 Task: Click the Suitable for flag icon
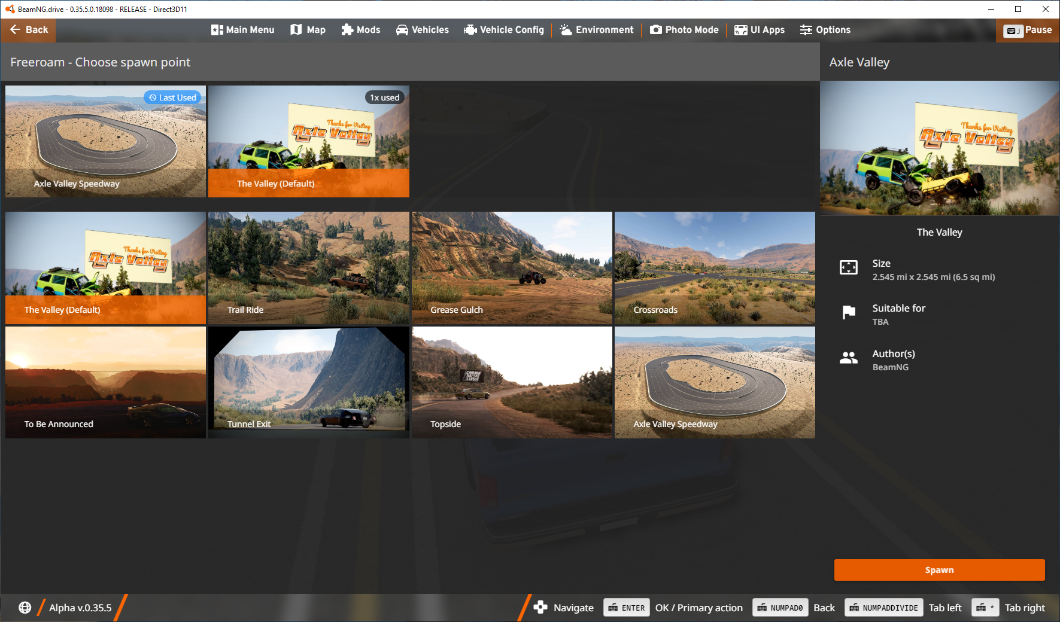click(x=848, y=312)
